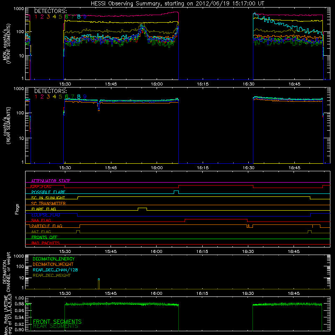
Task: Select the ECLIPSE_FLAG label
Action: pos(46,215)
